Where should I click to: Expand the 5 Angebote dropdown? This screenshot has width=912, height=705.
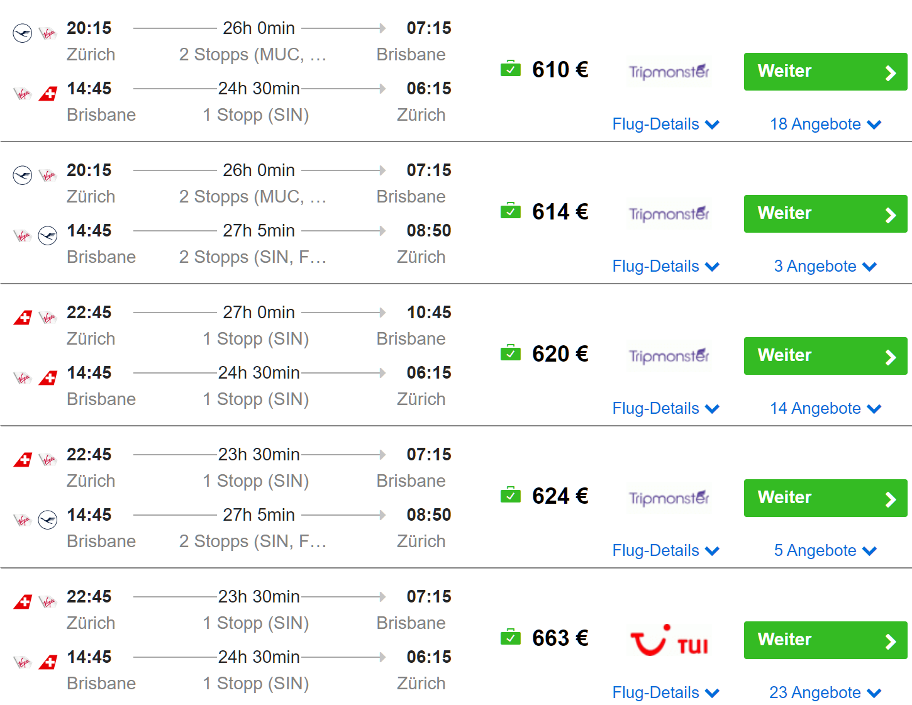coord(825,550)
